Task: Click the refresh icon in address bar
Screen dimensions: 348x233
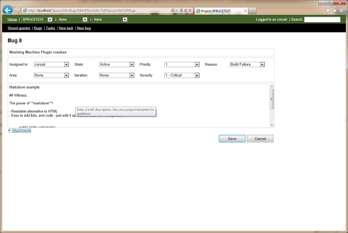Action: tap(185, 10)
